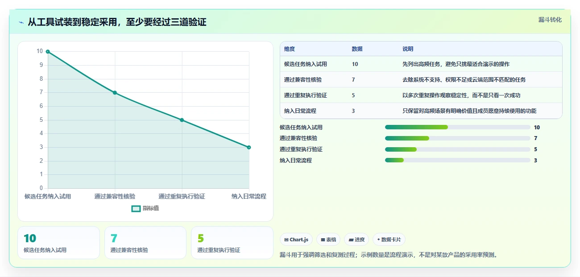This screenshot has width=580, height=277.
Task: Click the x-axis label 纳入日常流程
Action: (249, 196)
